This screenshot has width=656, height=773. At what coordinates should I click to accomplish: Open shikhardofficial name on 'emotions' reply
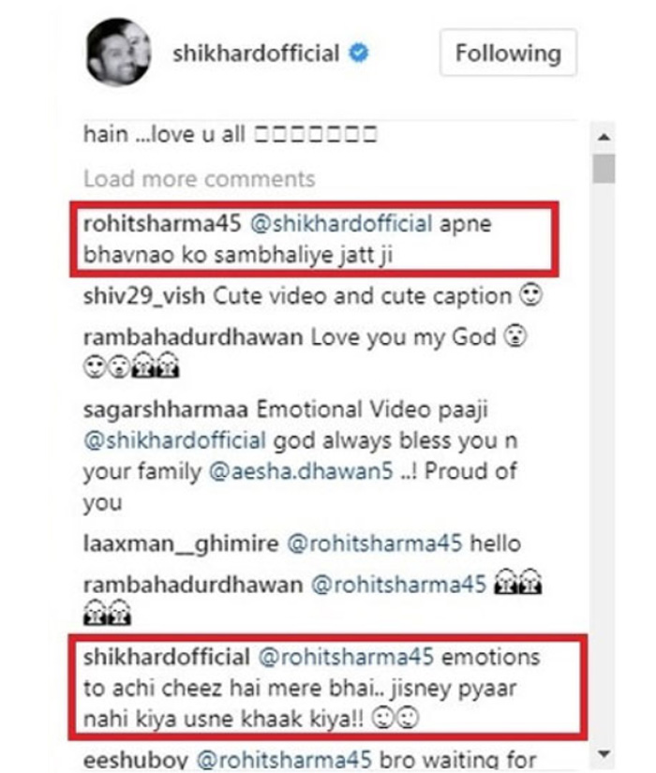[167, 657]
